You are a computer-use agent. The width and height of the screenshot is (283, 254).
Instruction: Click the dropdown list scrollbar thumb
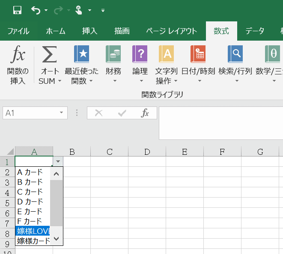57,203
